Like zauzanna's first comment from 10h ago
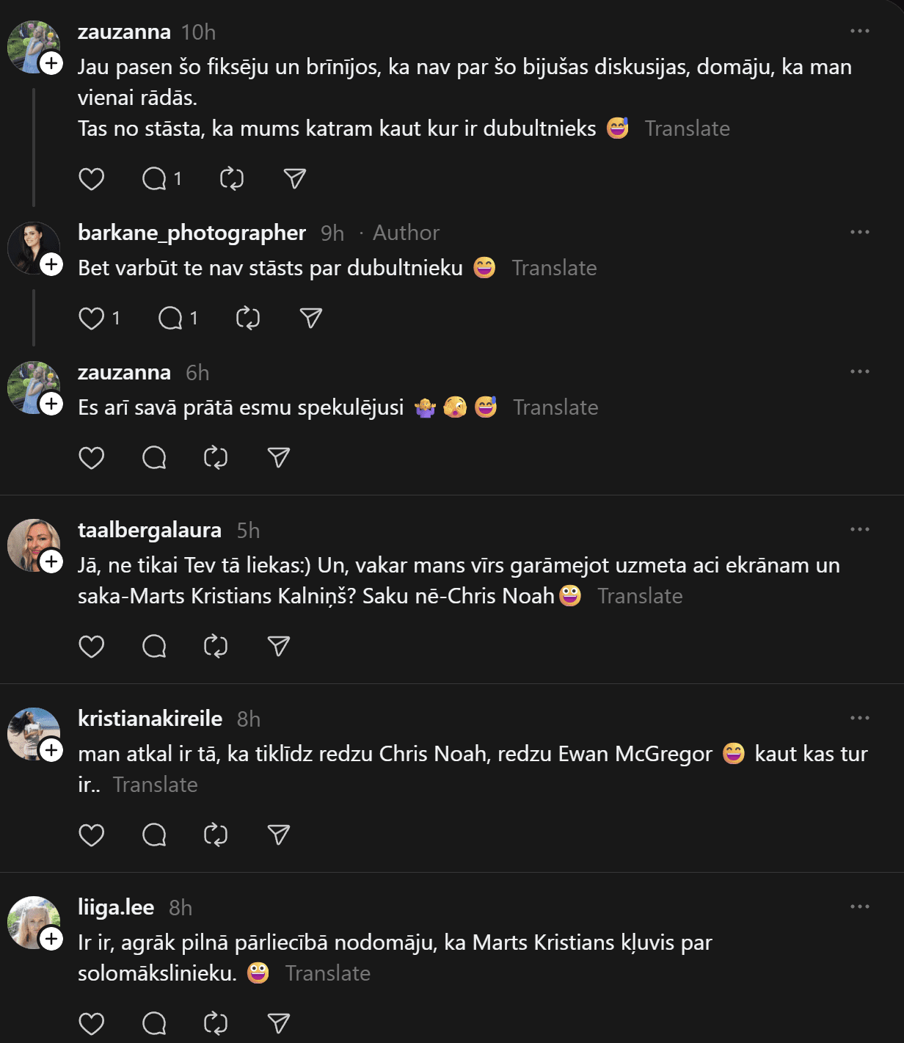904x1043 pixels. tap(92, 179)
